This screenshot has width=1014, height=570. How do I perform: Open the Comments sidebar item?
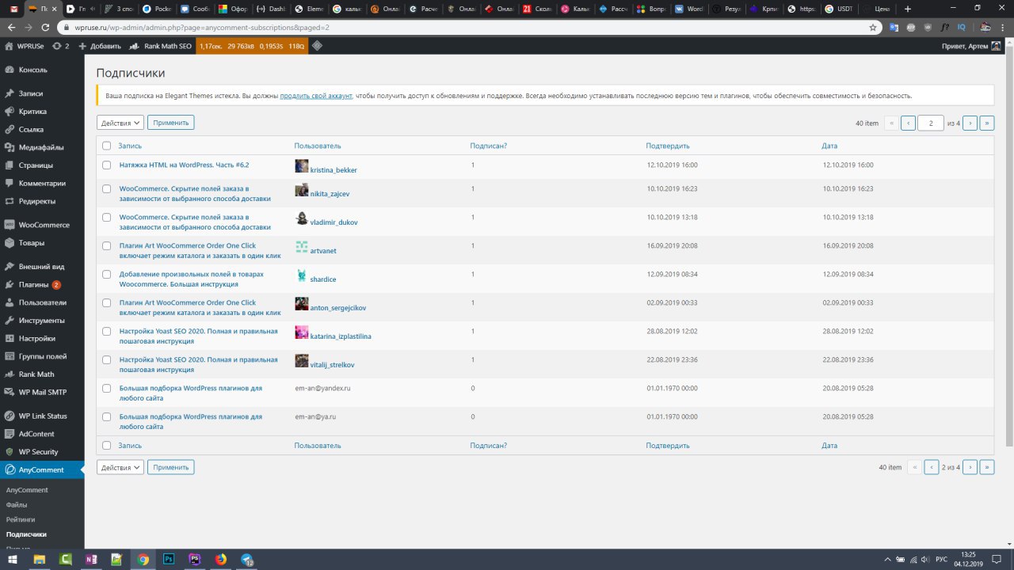[43, 184]
